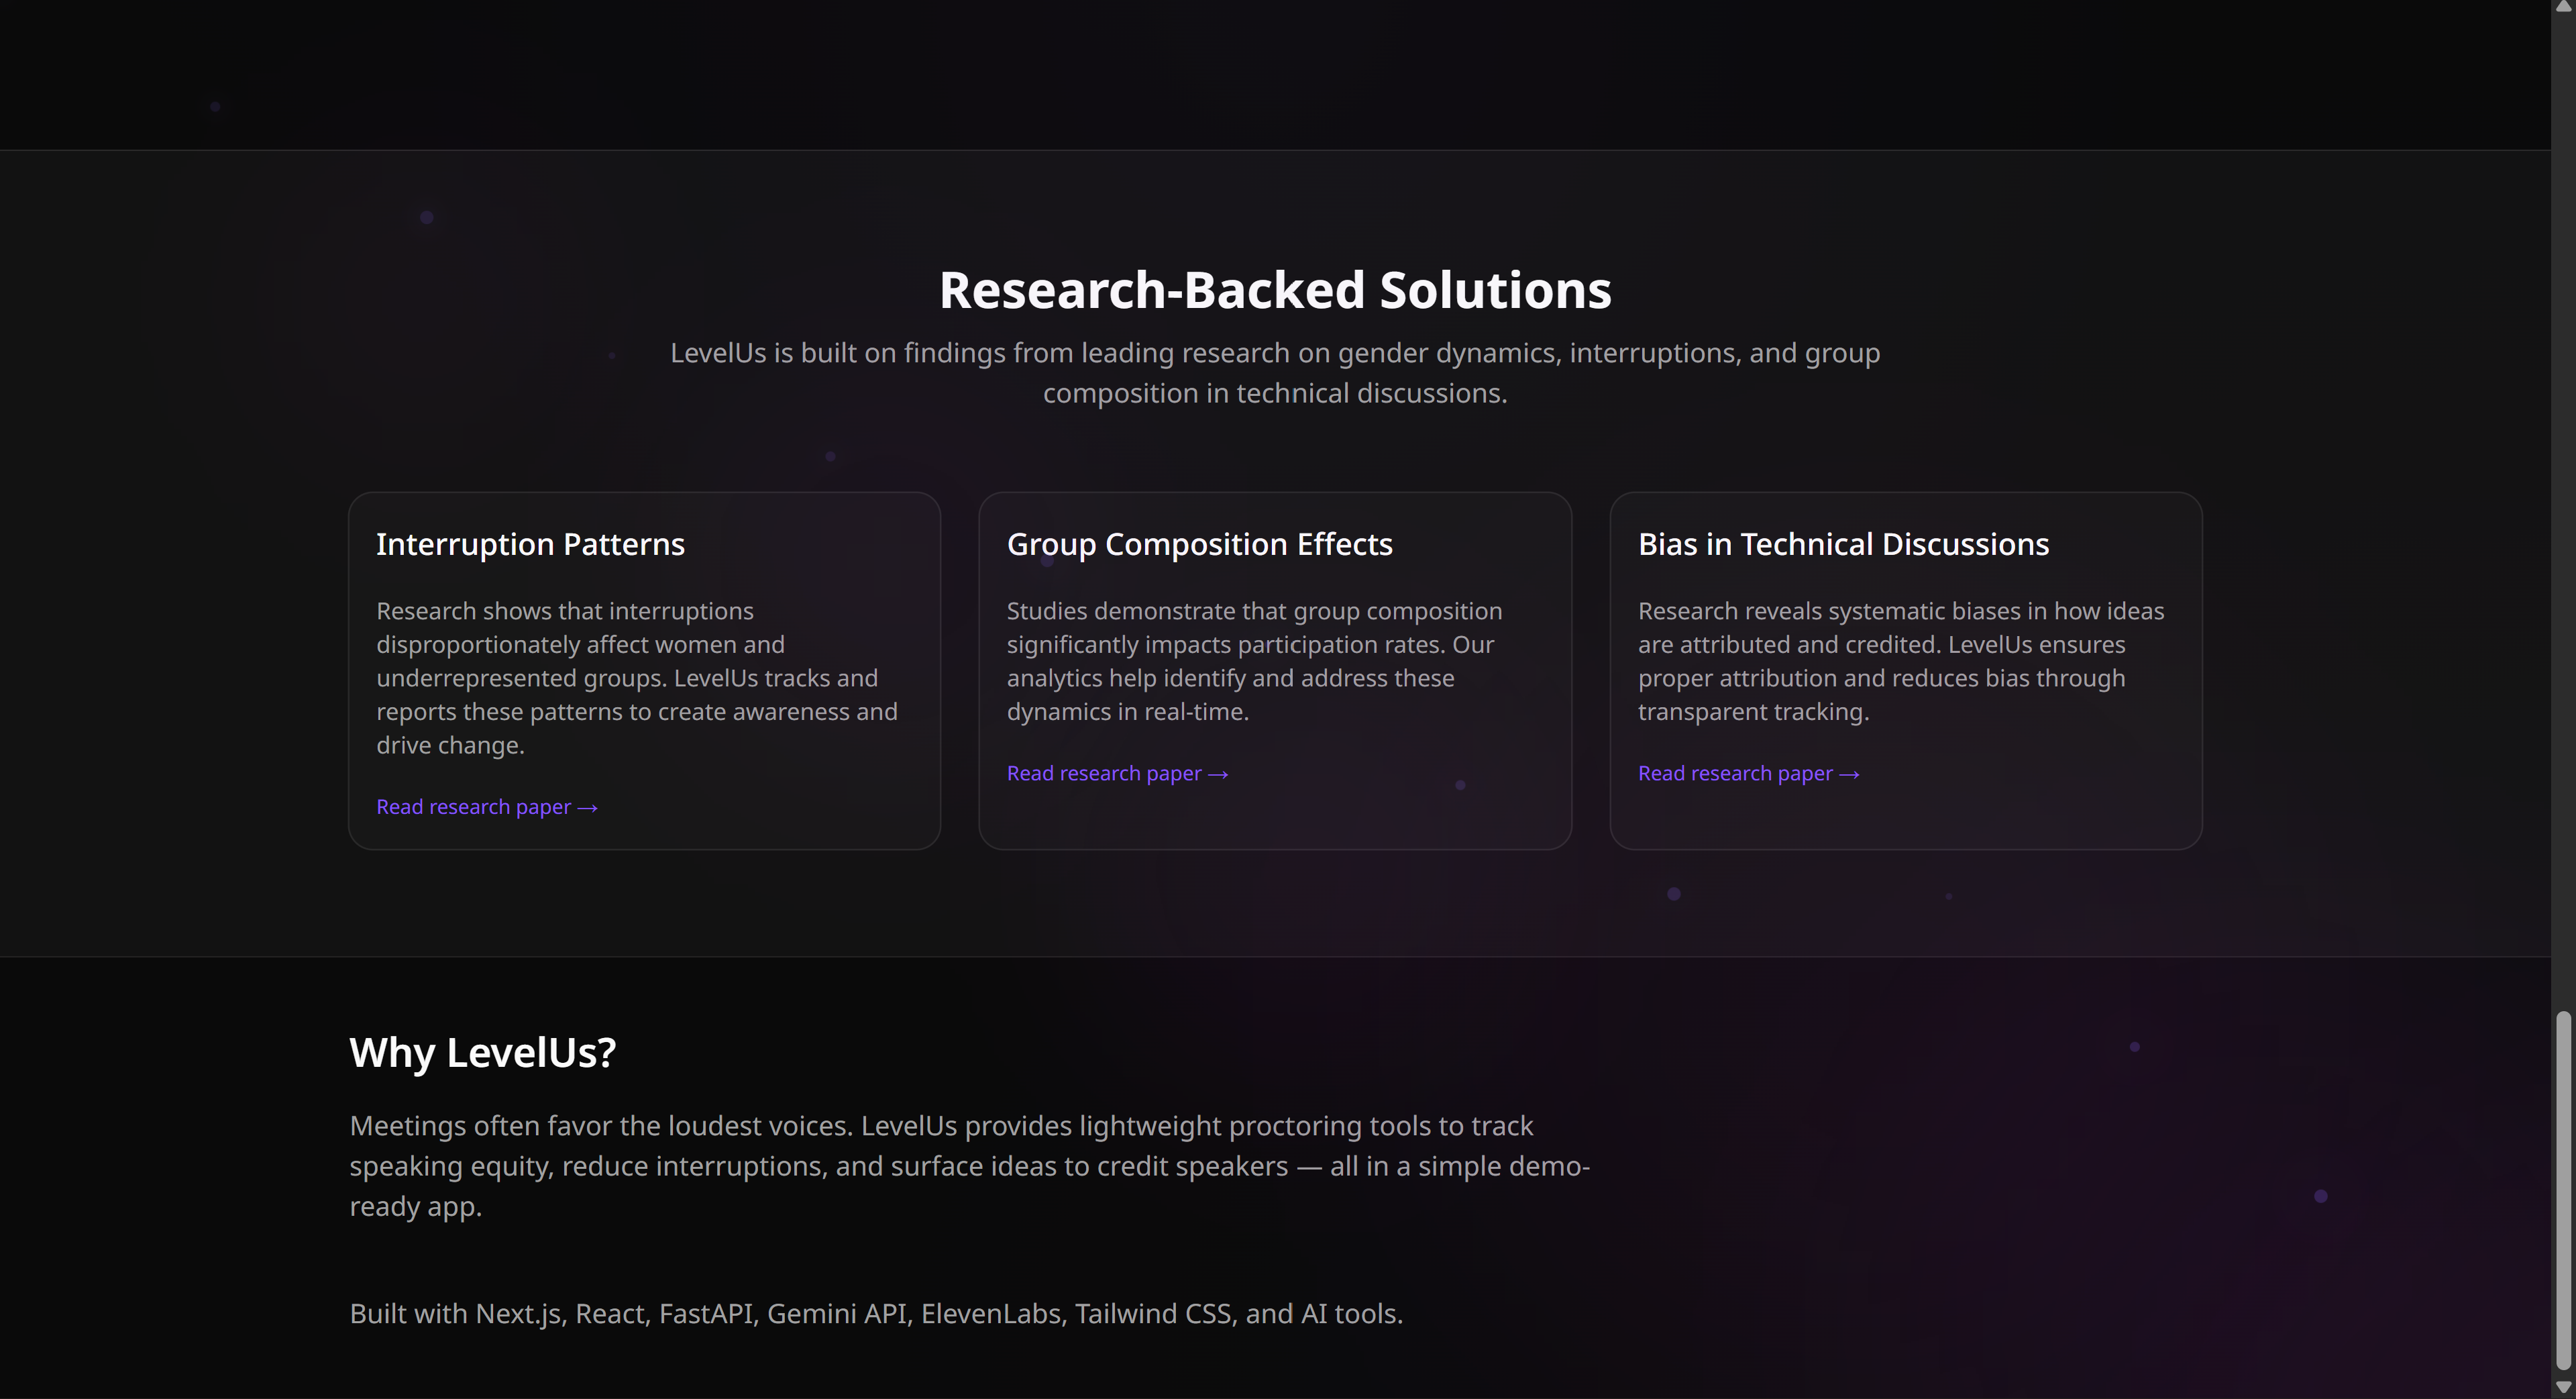Click the Research-Backed Solutions heading

(1275, 290)
